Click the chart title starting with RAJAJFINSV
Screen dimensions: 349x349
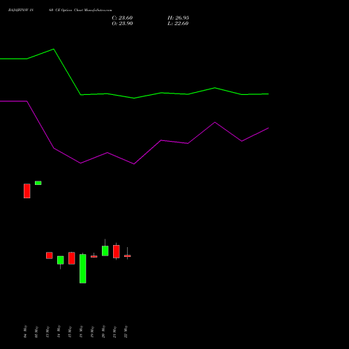coord(60,10)
